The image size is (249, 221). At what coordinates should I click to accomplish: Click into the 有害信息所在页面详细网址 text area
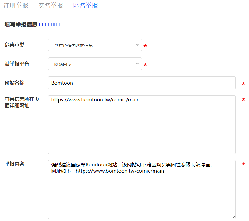pos(142,124)
